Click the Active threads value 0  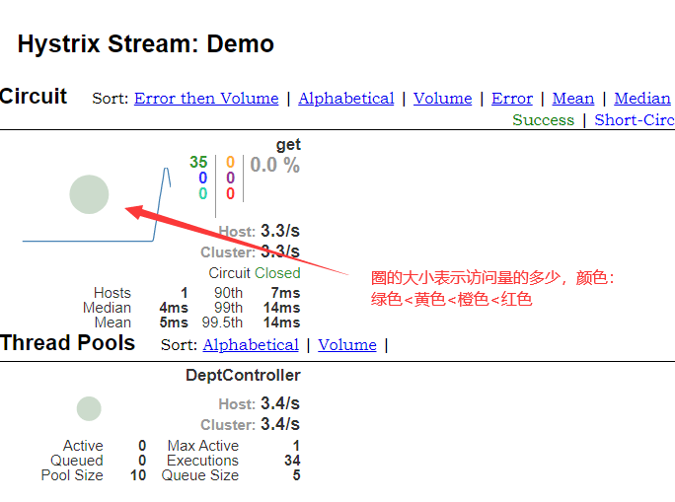point(142,446)
